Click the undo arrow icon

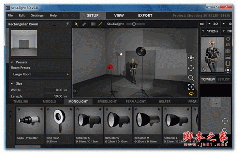66,15
